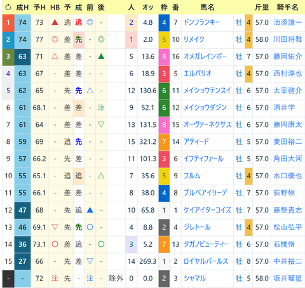The image size is (305, 288).
Task: Sort by 成H column header
Action: pos(22,8)
